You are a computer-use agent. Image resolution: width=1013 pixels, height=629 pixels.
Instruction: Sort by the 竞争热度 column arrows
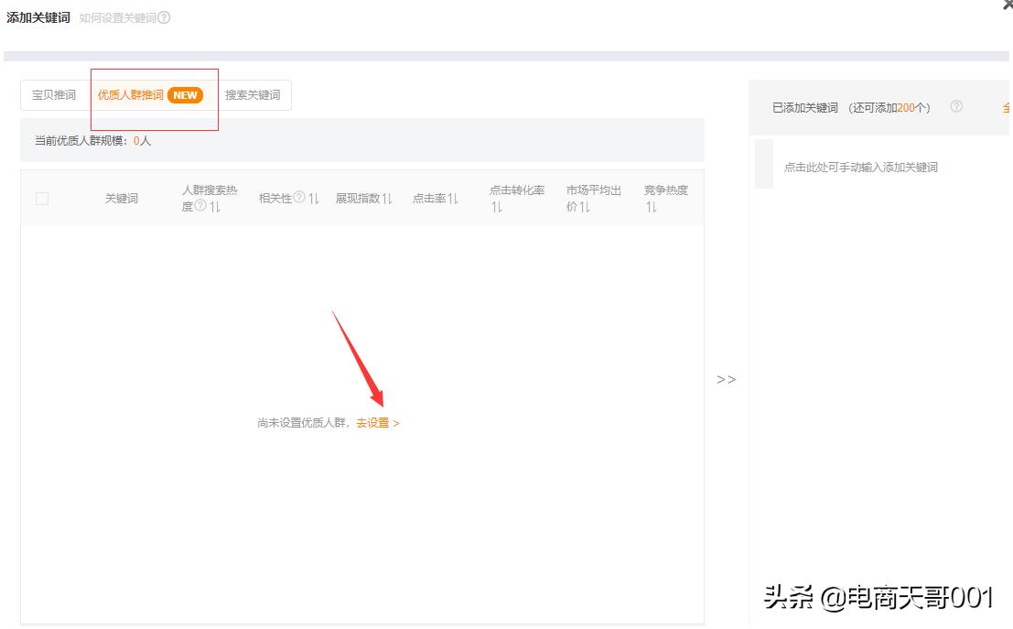click(x=652, y=207)
